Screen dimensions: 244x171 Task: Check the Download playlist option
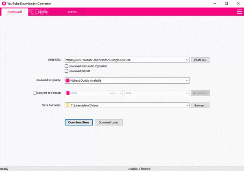click(67, 71)
